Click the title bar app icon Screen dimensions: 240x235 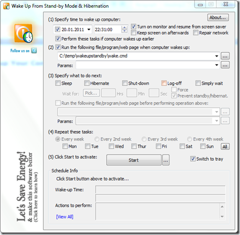click(6, 6)
